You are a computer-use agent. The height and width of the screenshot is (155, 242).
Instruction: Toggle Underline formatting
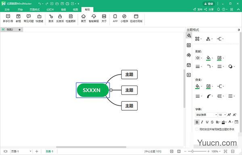click(x=207, y=122)
